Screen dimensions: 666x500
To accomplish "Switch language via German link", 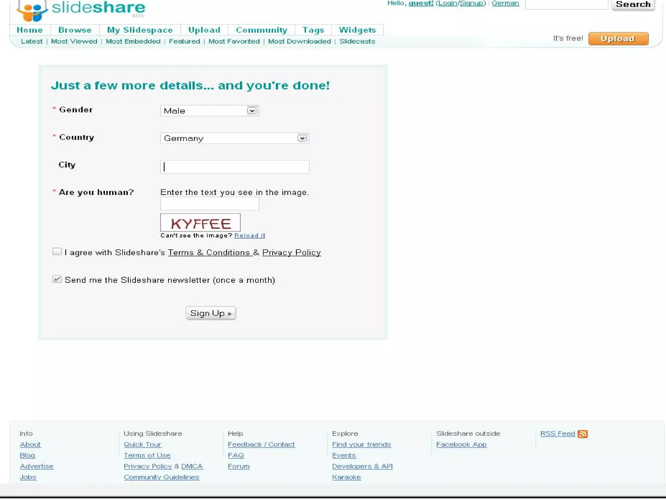I will [505, 3].
